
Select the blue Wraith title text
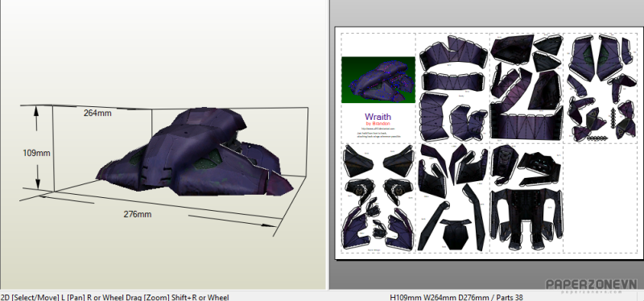(378, 117)
